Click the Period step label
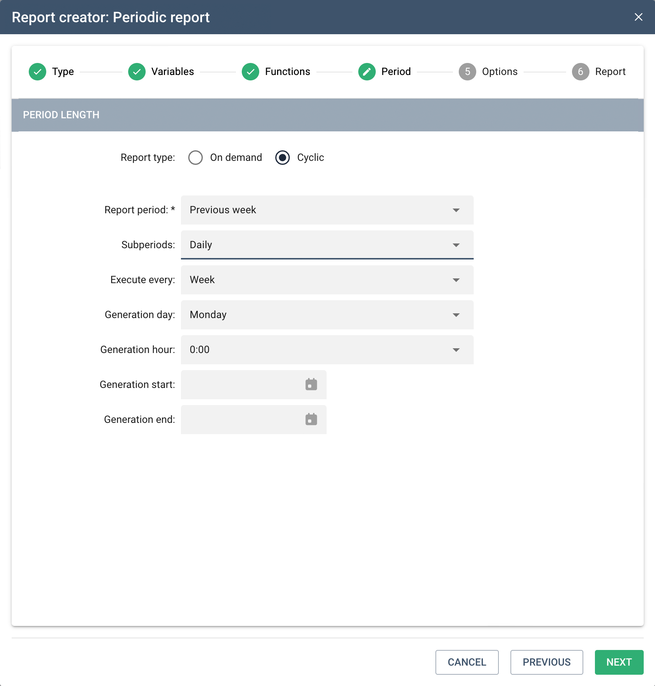The height and width of the screenshot is (686, 655). (x=396, y=72)
